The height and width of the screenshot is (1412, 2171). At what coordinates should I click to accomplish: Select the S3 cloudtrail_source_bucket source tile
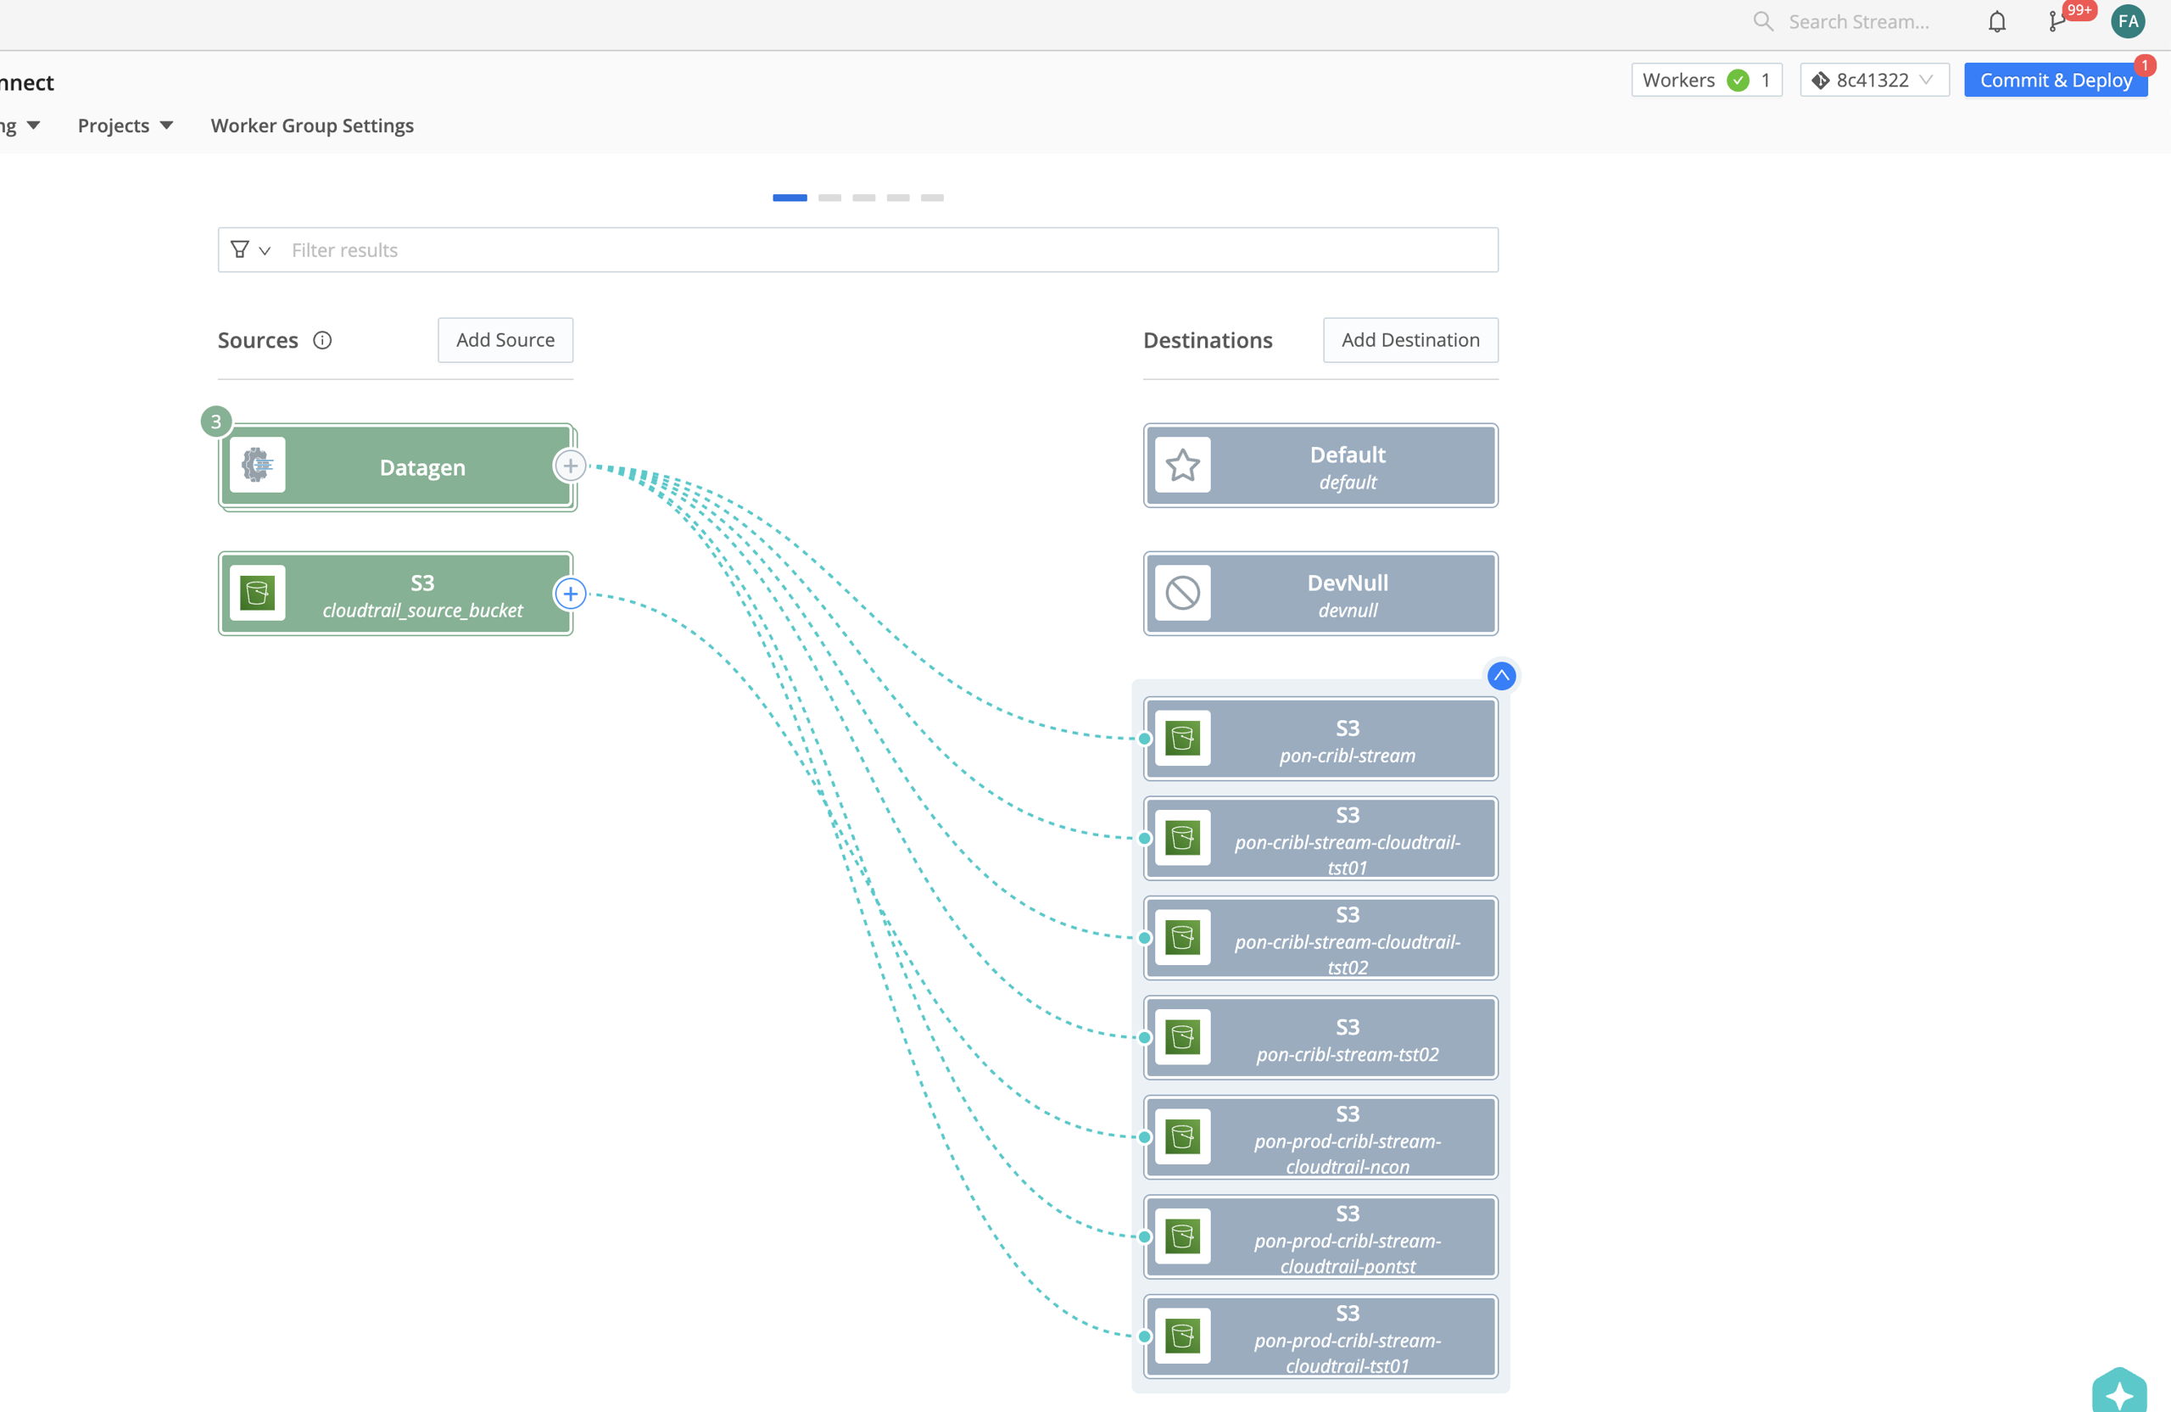pos(396,594)
